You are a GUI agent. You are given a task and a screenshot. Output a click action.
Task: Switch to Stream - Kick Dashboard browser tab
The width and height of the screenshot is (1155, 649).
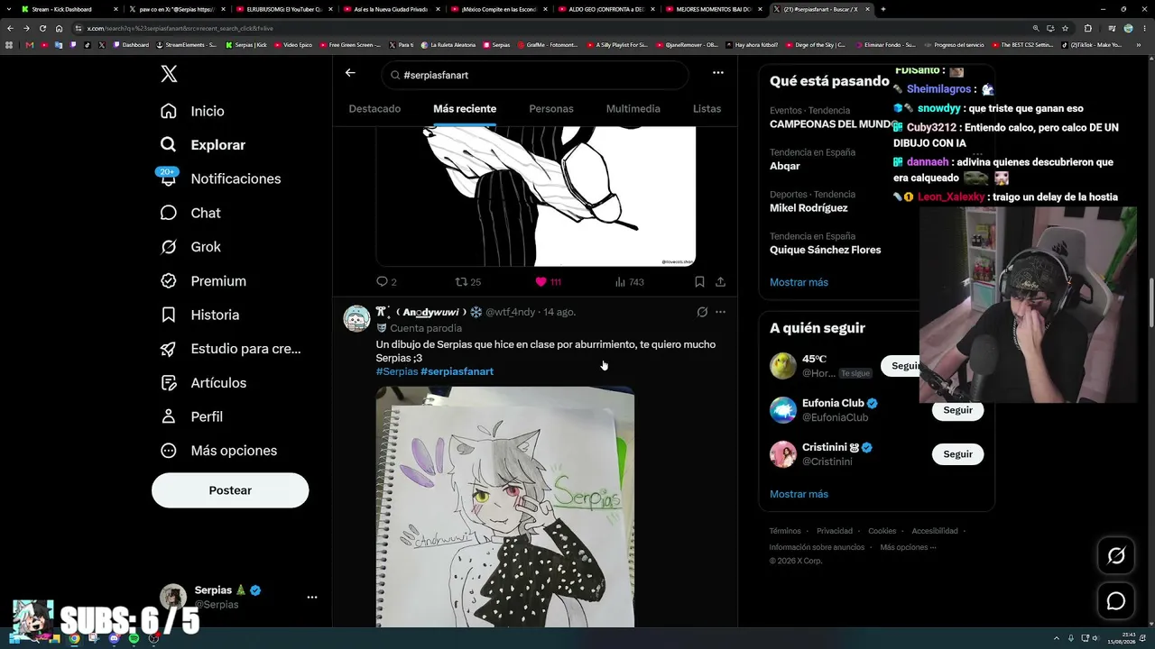point(69,9)
